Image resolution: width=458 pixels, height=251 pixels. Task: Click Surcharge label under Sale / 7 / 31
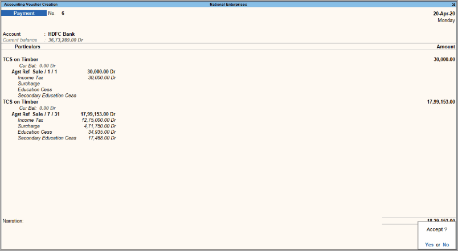pos(28,126)
